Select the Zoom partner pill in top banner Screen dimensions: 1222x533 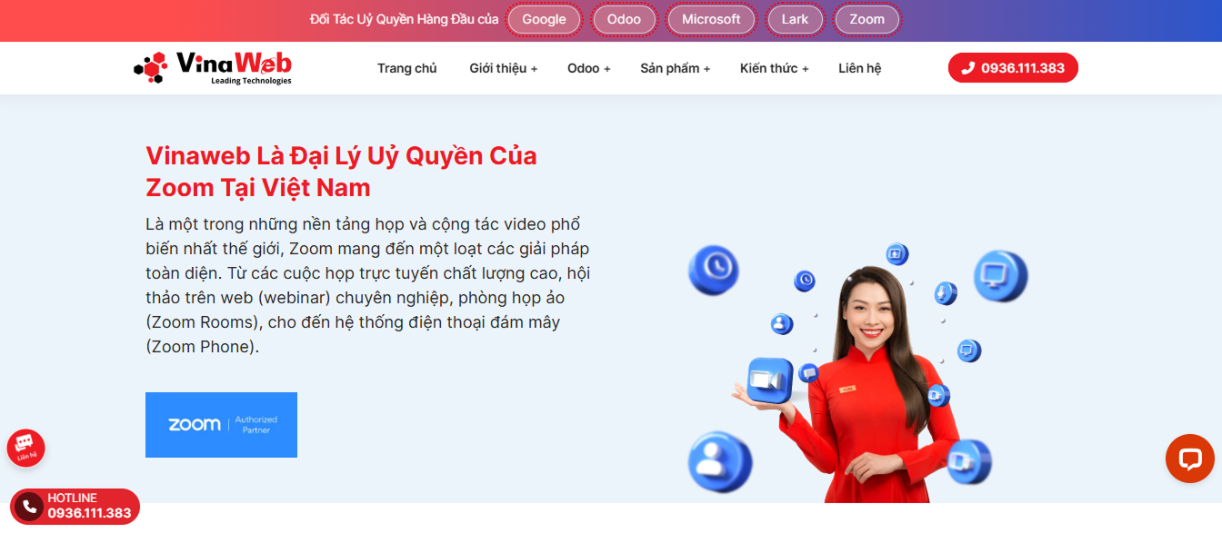click(x=866, y=19)
